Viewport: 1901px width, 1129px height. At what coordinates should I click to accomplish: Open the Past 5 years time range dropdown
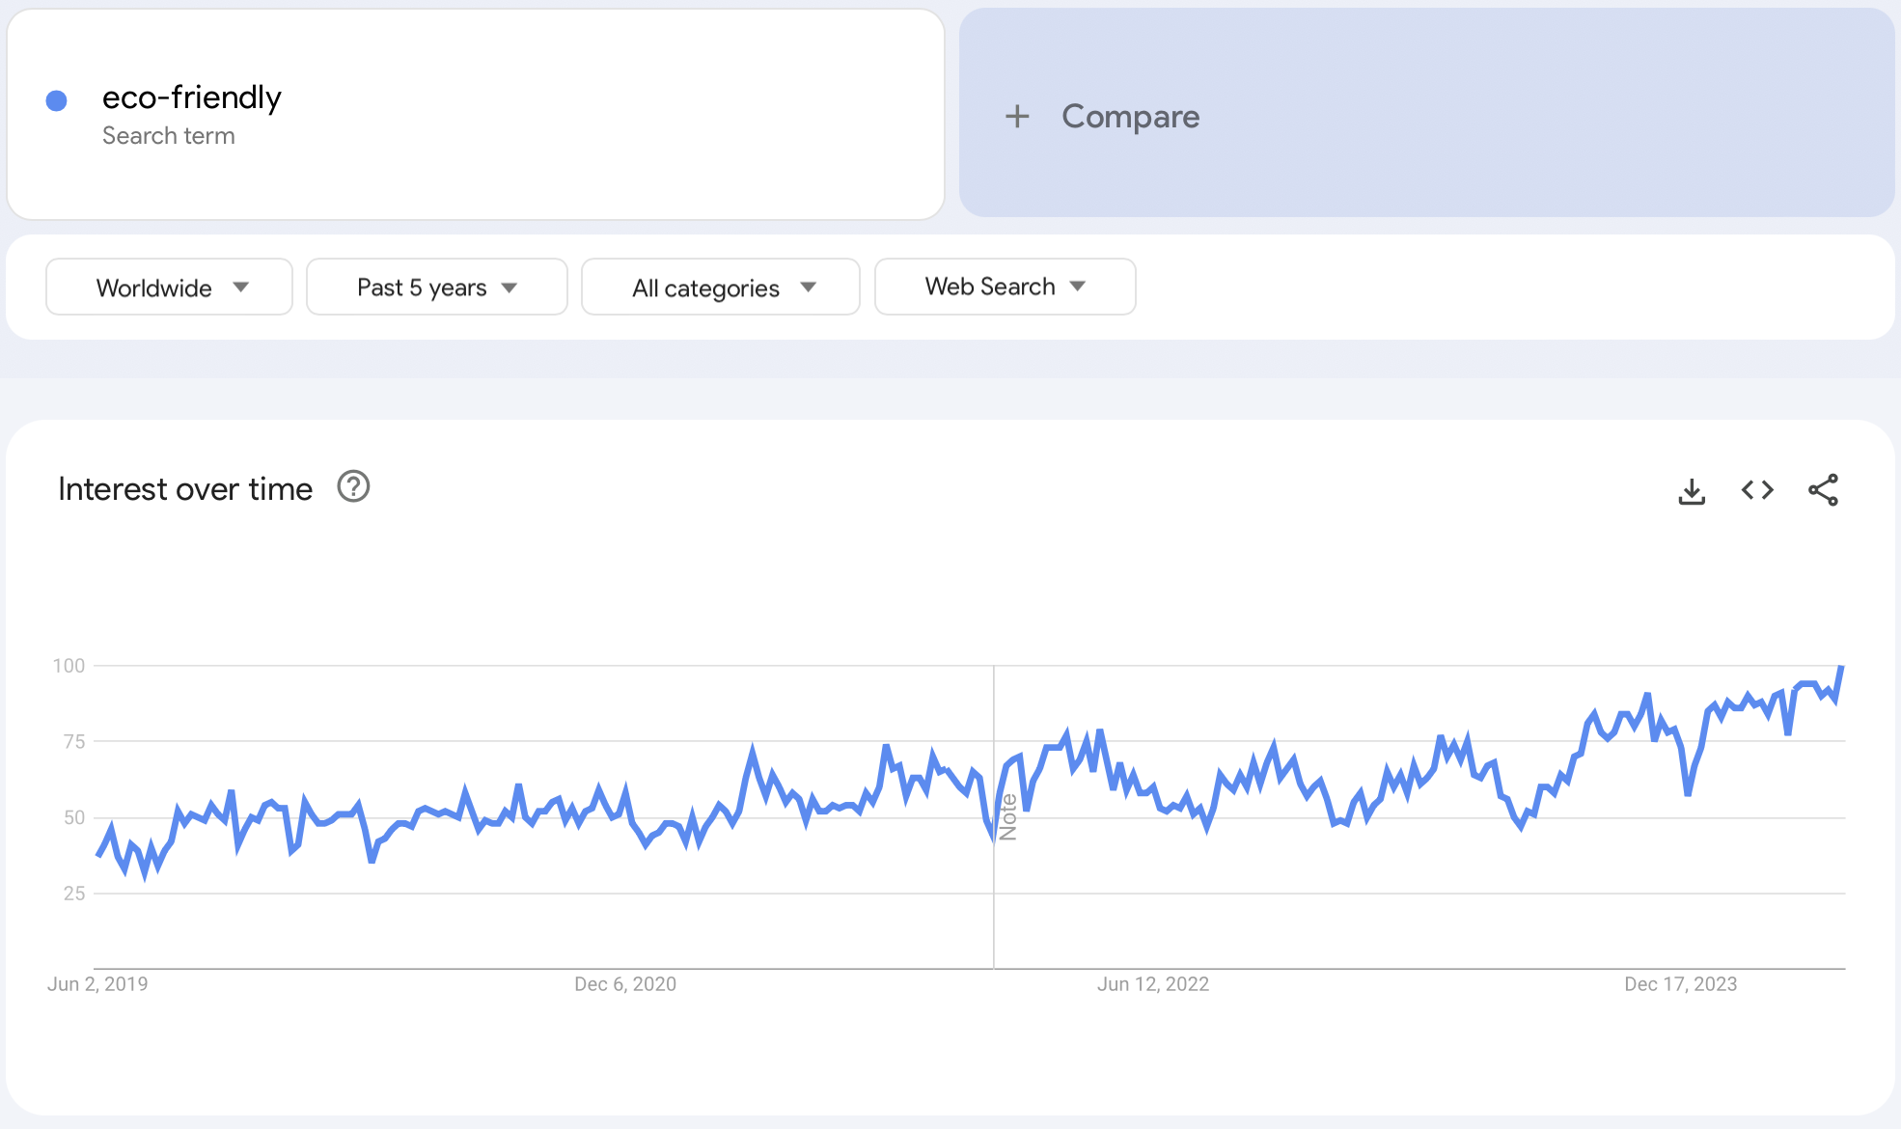pos(436,288)
